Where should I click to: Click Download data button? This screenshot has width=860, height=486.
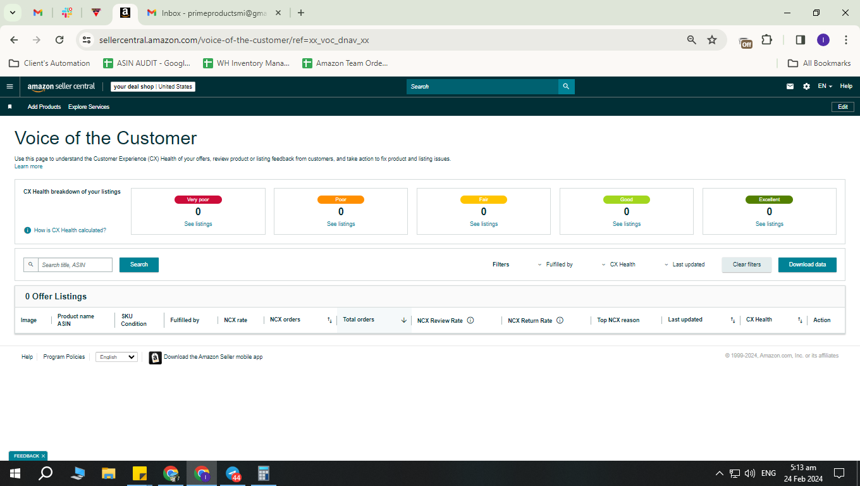[x=807, y=265]
